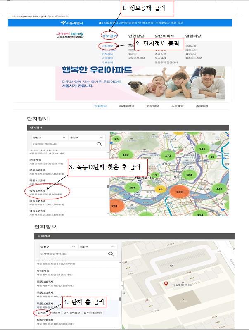Open the 민원상담 top menu
This screenshot has width=249, height=330.
coord(136,36)
